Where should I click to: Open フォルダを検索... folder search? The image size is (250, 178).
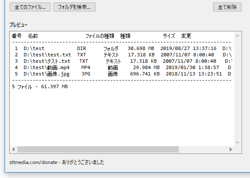pos(74,7)
